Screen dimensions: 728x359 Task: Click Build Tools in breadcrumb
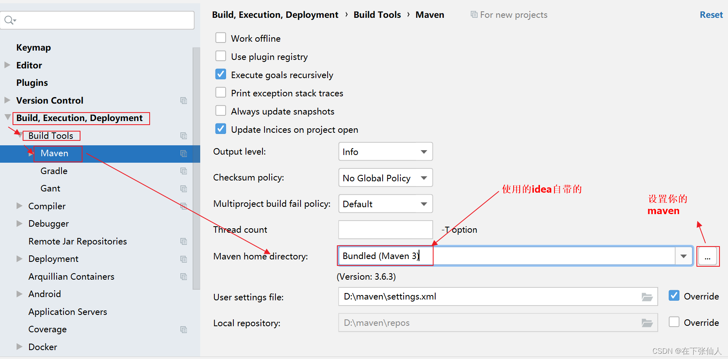click(x=377, y=15)
